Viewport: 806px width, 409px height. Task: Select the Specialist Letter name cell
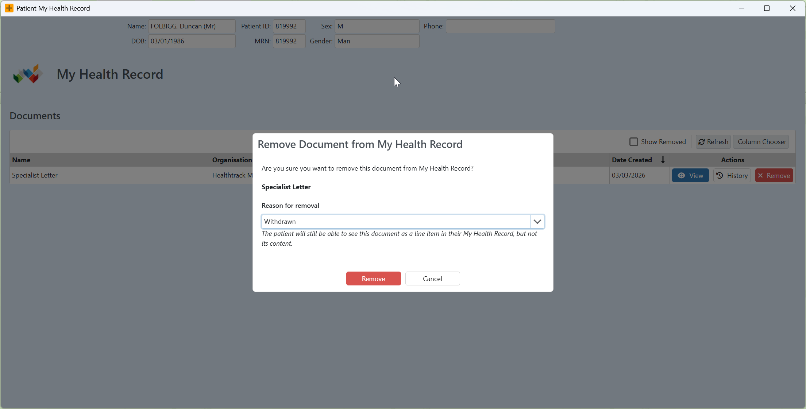click(109, 175)
